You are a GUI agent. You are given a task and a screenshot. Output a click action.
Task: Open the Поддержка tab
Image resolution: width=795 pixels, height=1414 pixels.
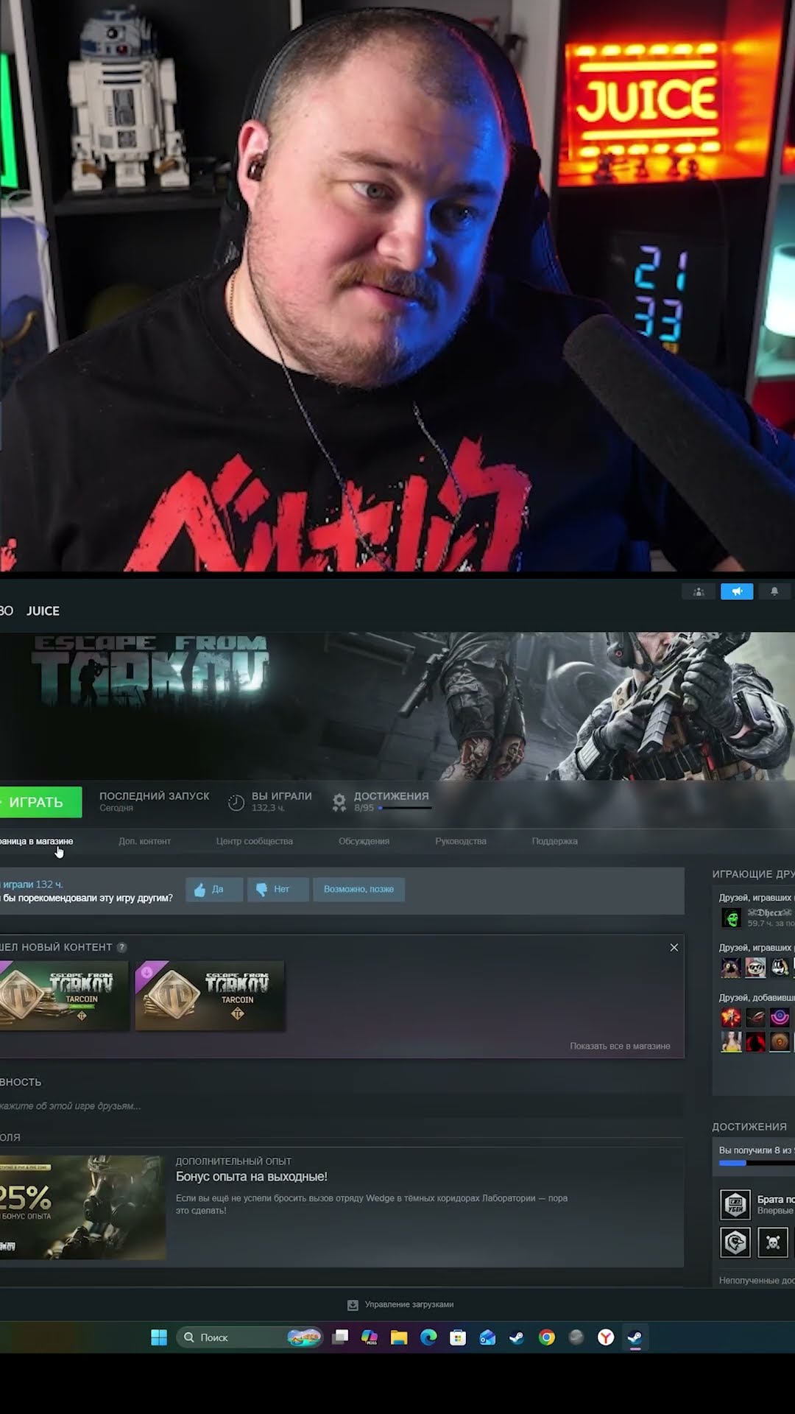point(554,841)
